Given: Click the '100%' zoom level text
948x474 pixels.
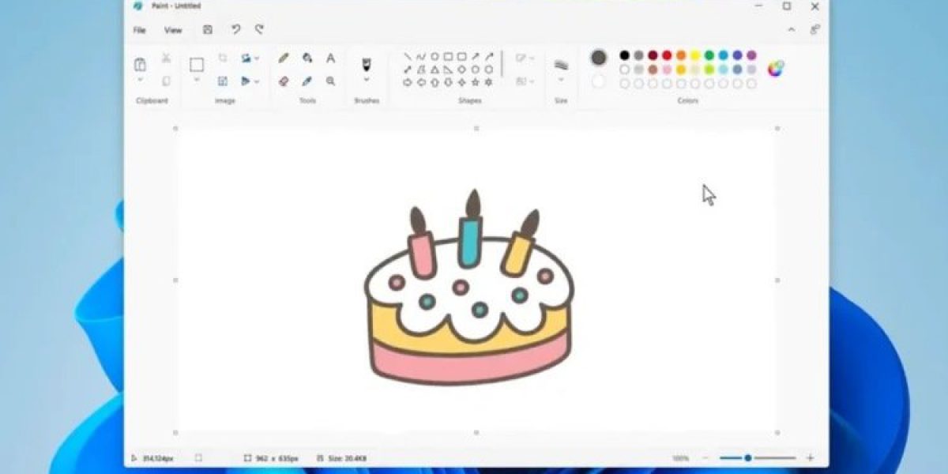Looking at the screenshot, I should (680, 458).
